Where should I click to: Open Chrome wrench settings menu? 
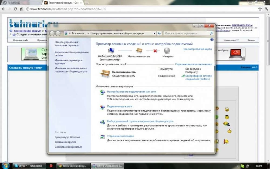tap(266, 9)
